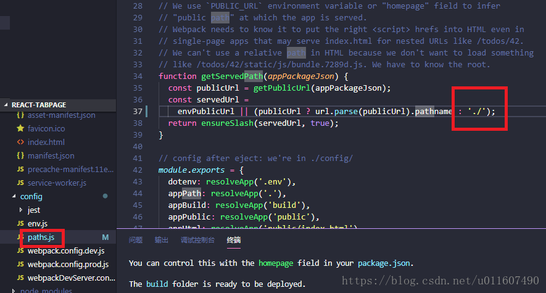This screenshot has width=546, height=293.
Task: Select the 终端 (Terminal) panel tab
Action: tap(234, 240)
